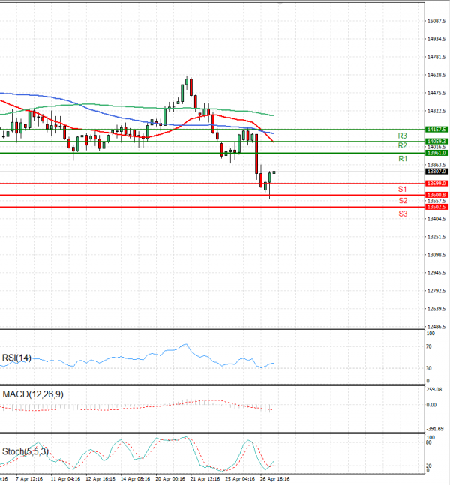Click the 20 Apr 00:16 date label
Screen dimensions: 450x485
(170, 479)
